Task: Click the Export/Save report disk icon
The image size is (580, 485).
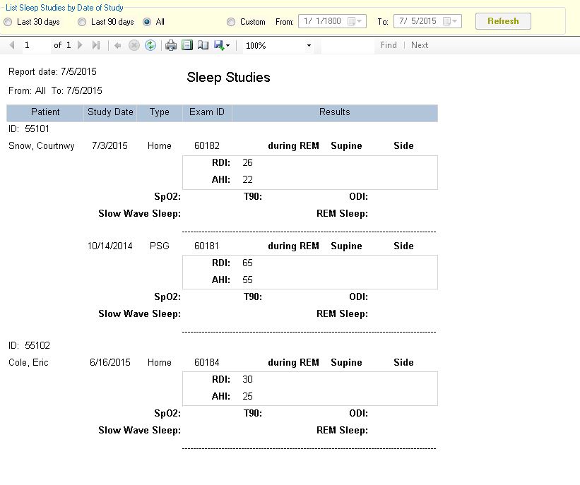Action: pyautogui.click(x=218, y=45)
